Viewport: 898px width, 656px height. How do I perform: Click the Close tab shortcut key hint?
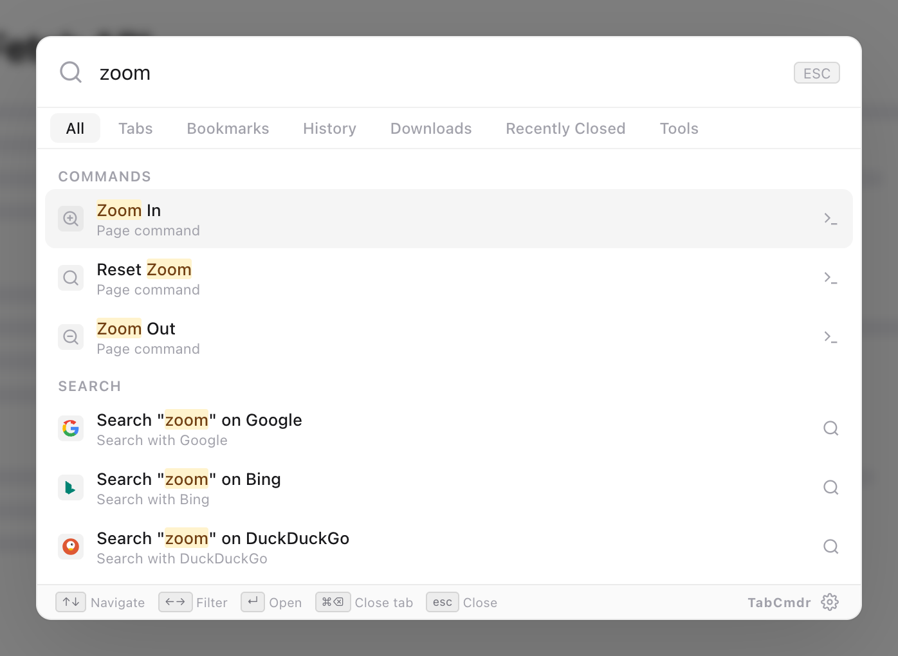point(333,602)
